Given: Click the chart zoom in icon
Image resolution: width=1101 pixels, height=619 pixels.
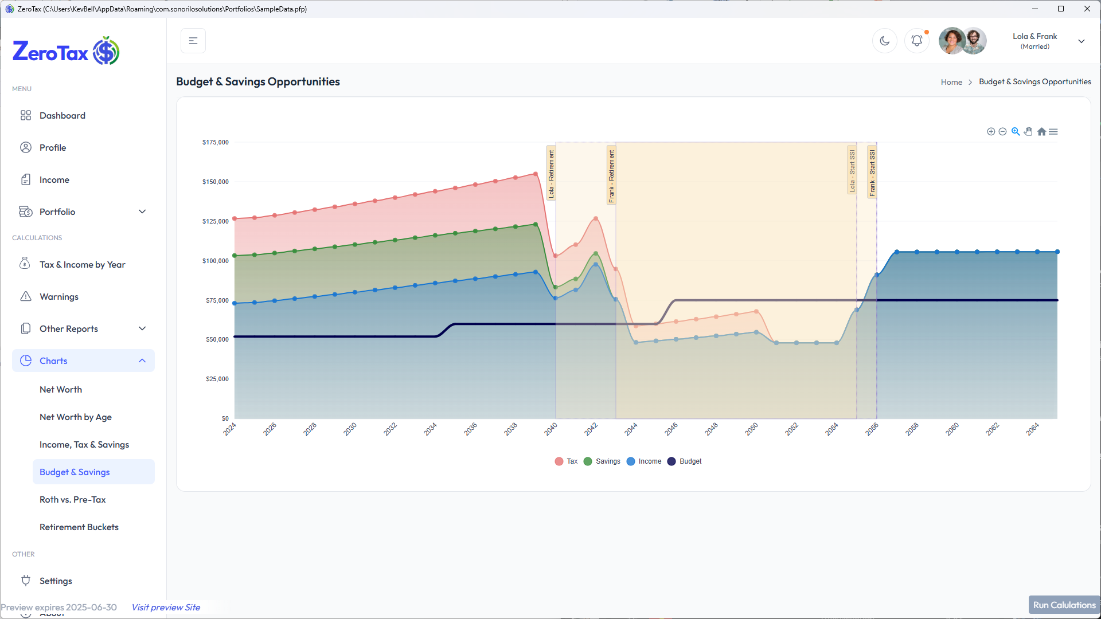Looking at the screenshot, I should coord(990,132).
